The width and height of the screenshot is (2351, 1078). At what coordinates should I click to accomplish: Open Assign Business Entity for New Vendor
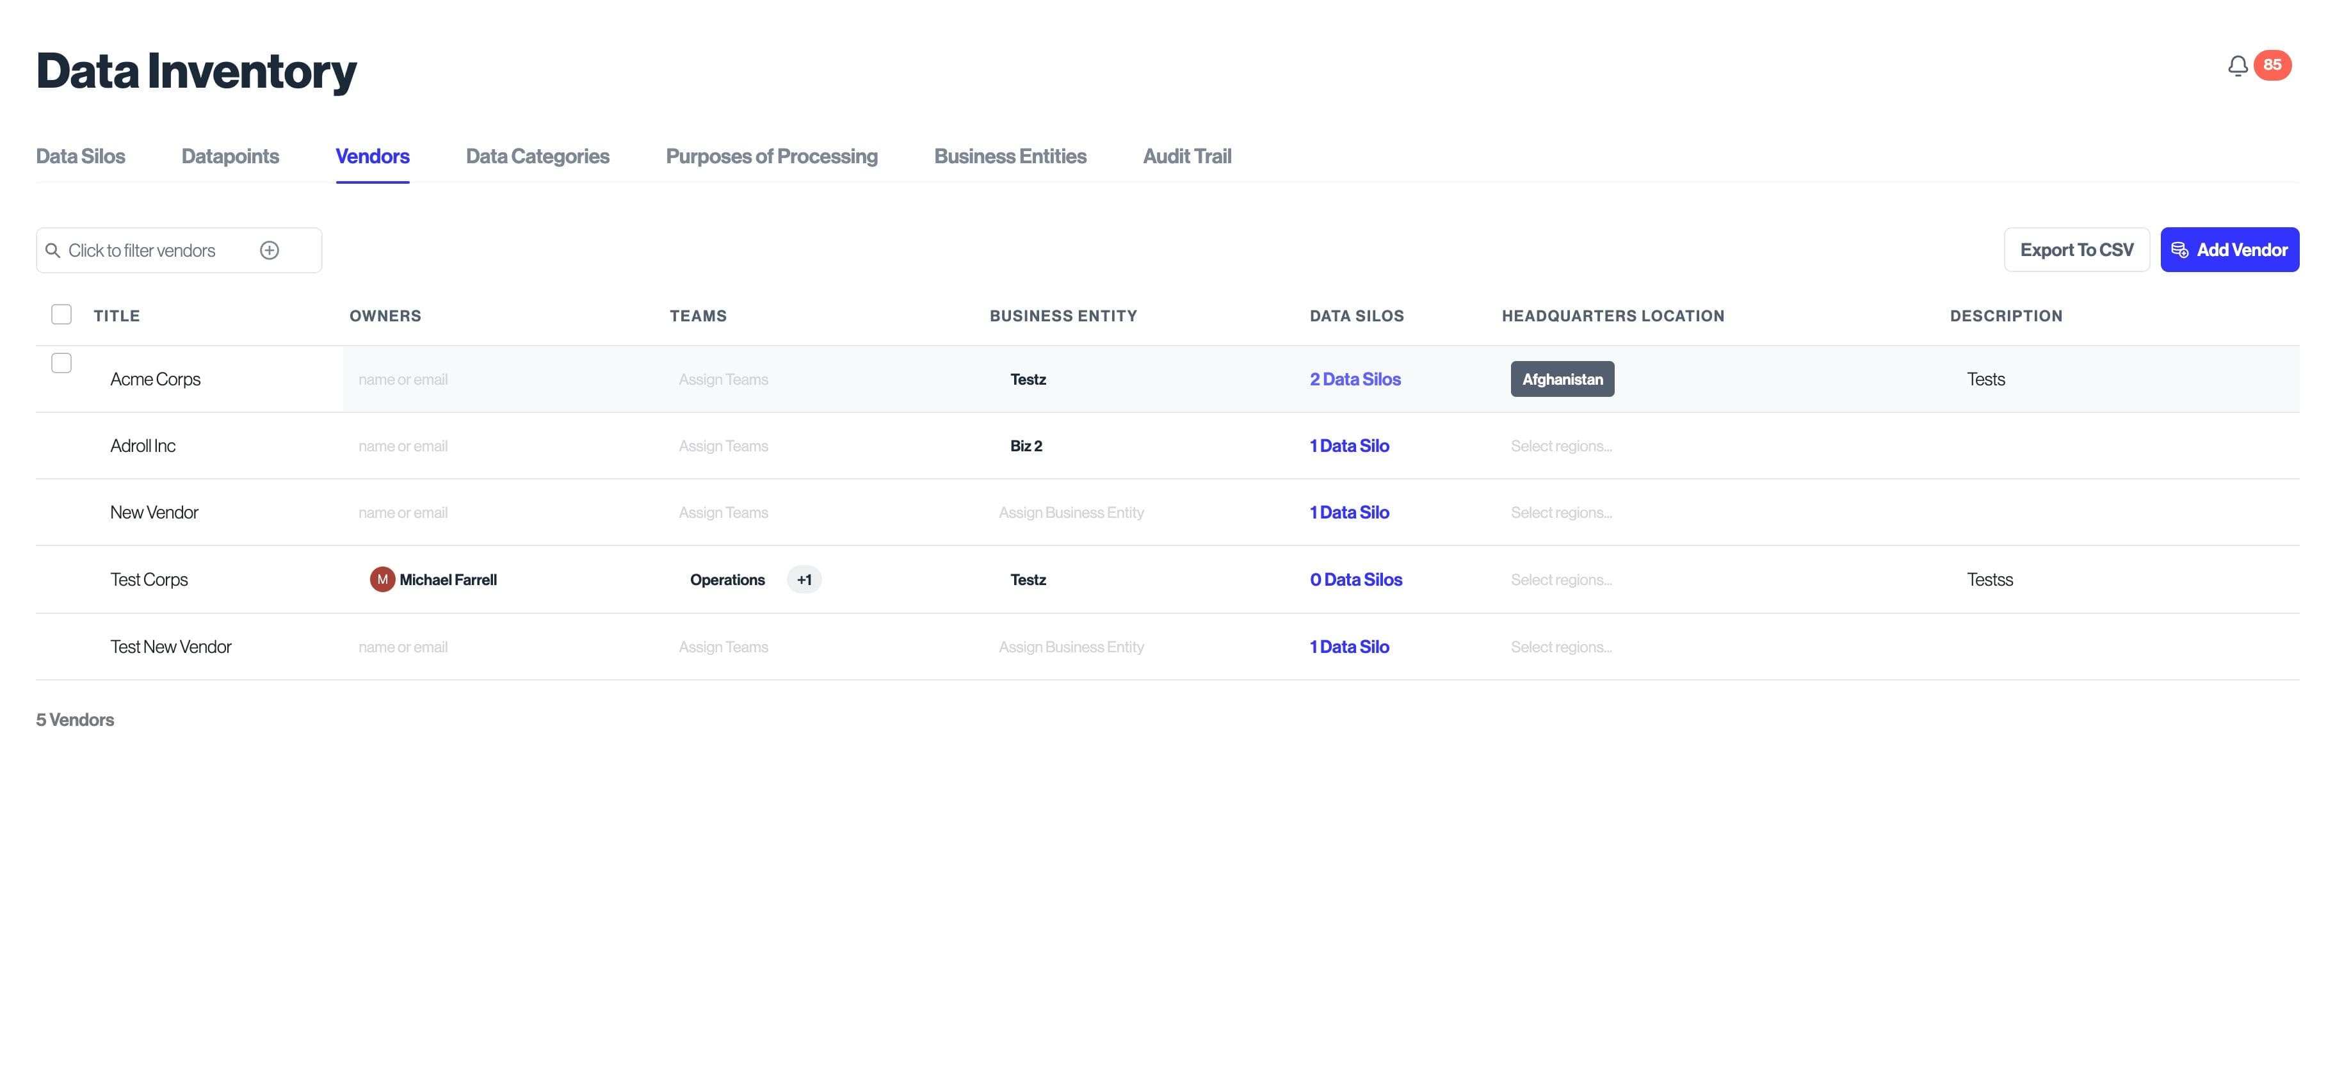(x=1070, y=512)
